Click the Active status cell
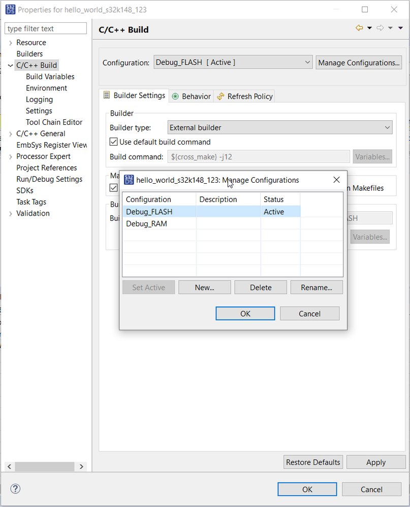410x507 pixels. click(x=280, y=212)
